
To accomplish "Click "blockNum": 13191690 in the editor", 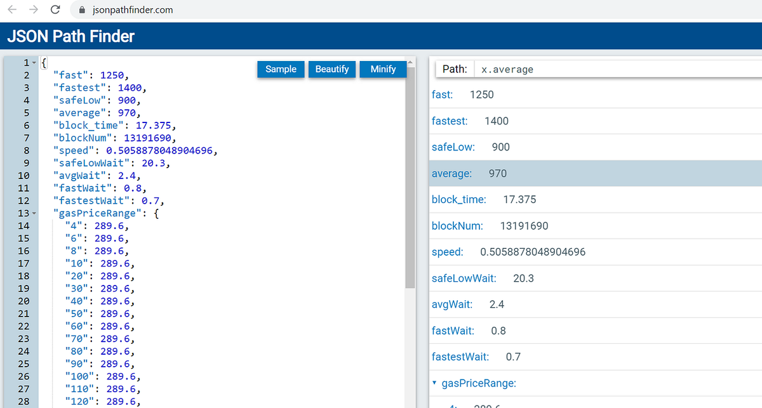I will tap(115, 138).
